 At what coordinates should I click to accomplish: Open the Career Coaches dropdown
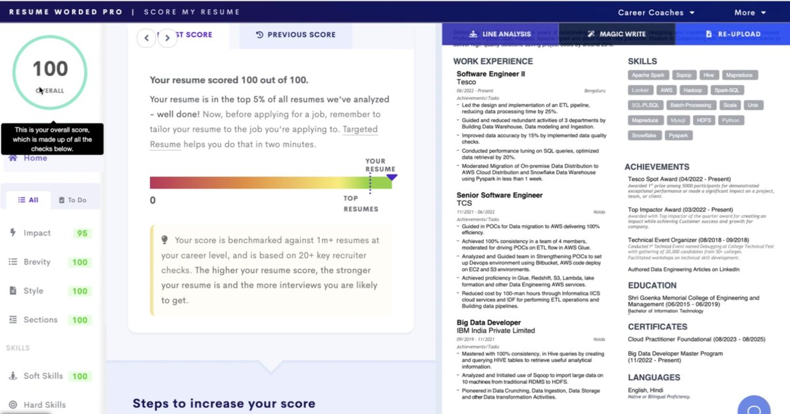[x=656, y=12]
